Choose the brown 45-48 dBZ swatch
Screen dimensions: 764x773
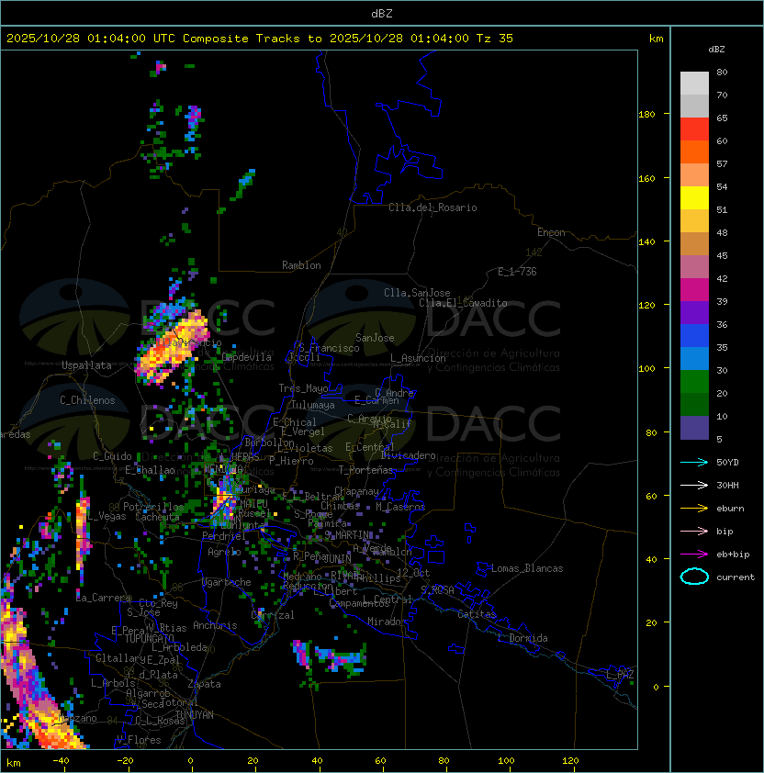pyautogui.click(x=694, y=243)
